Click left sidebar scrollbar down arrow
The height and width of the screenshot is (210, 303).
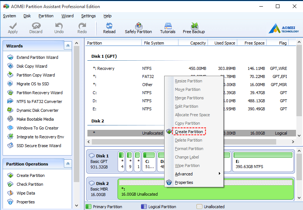click(x=76, y=206)
